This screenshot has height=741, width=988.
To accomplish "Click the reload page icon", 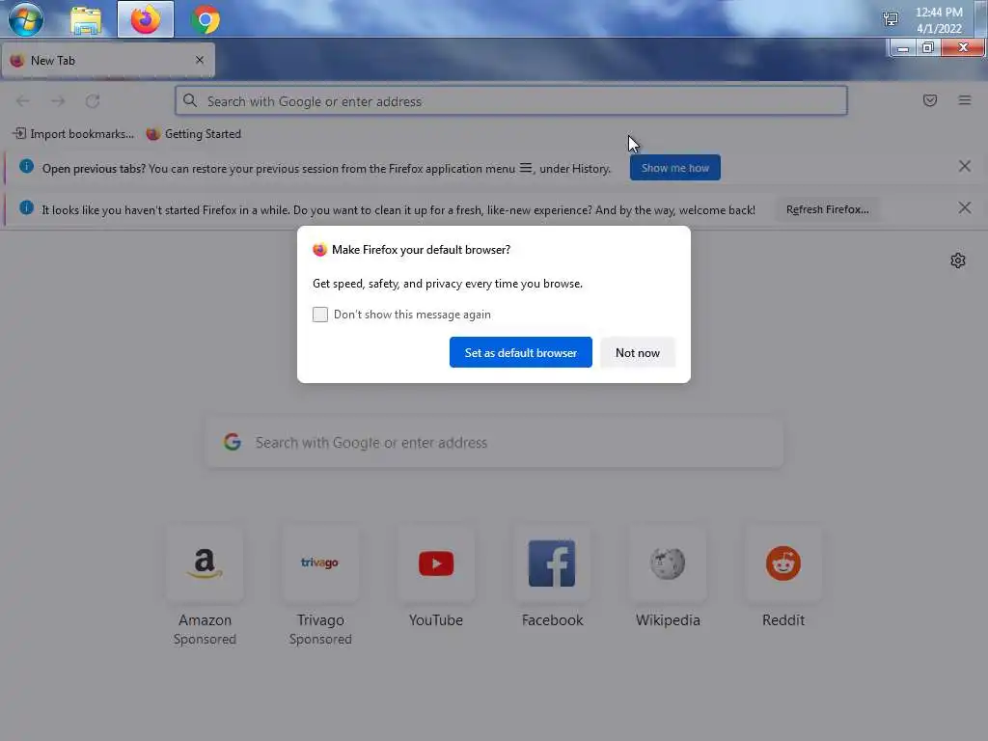I will (93, 100).
